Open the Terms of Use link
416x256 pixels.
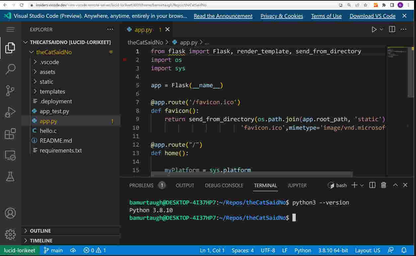coord(326,16)
